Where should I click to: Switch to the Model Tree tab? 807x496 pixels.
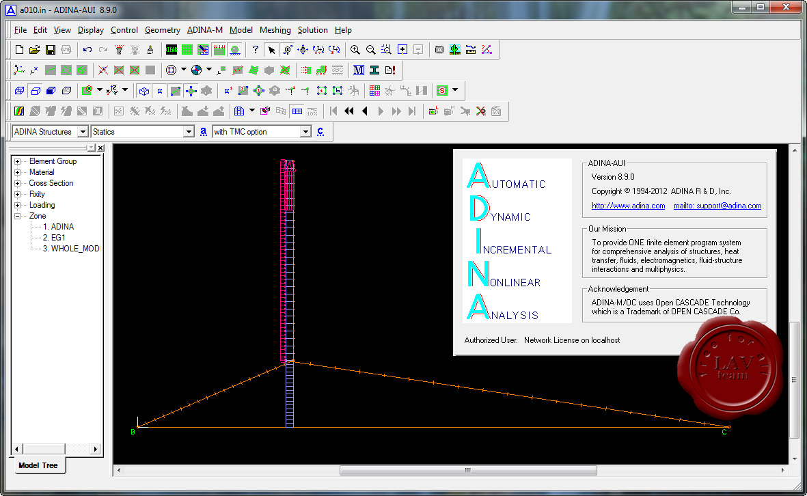pos(38,465)
